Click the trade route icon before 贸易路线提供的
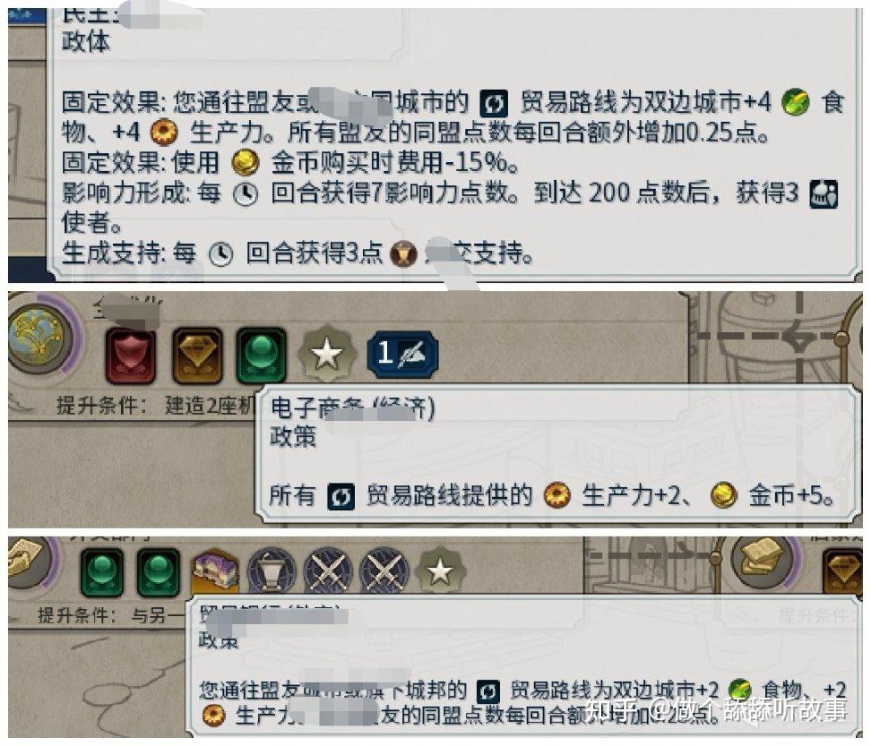The height and width of the screenshot is (746, 871). pyautogui.click(x=341, y=497)
